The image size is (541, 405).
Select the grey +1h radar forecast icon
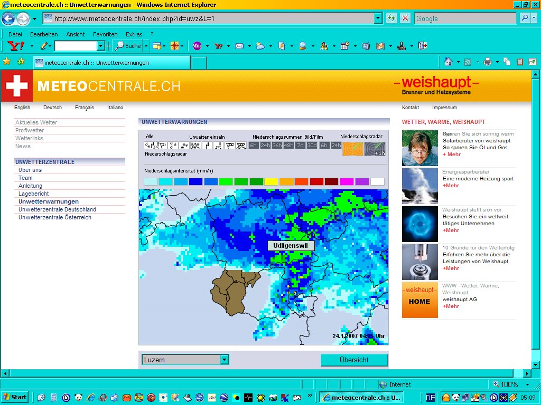click(x=375, y=149)
